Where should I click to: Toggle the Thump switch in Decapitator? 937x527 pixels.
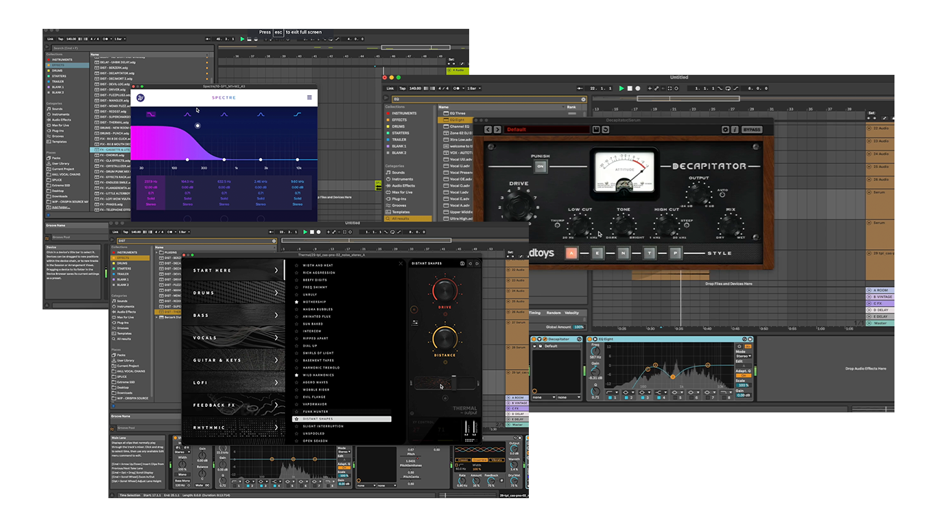(x=558, y=224)
